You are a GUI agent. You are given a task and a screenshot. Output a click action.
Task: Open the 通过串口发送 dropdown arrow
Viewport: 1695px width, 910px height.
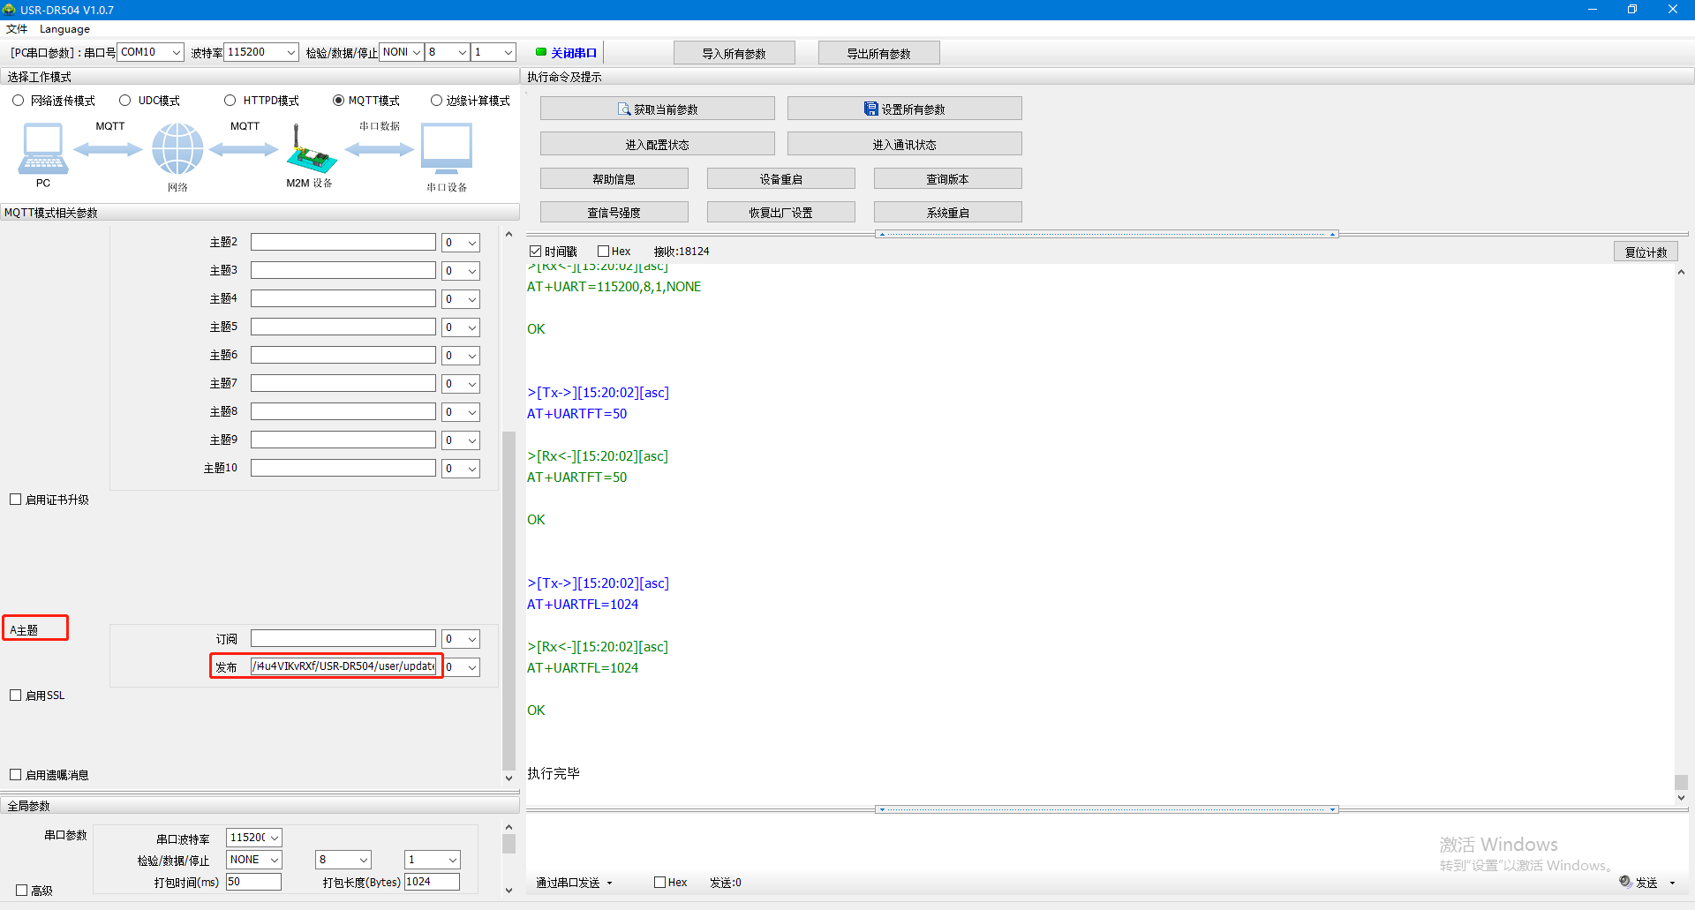[x=609, y=883]
